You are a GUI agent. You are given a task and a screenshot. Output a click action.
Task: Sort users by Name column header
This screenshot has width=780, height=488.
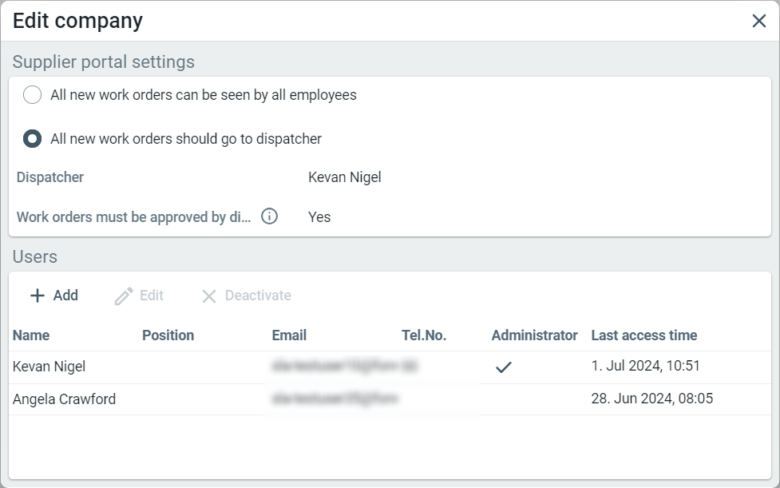point(31,335)
